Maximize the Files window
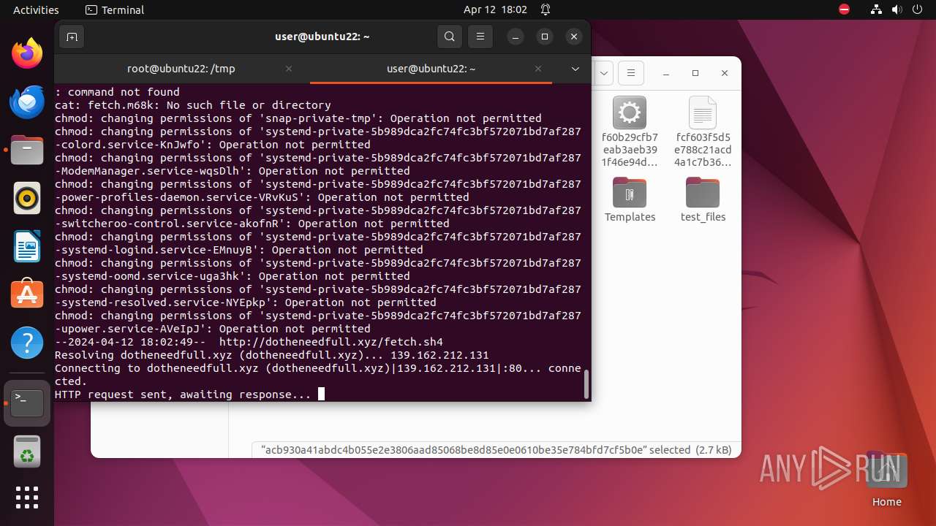 pos(695,73)
